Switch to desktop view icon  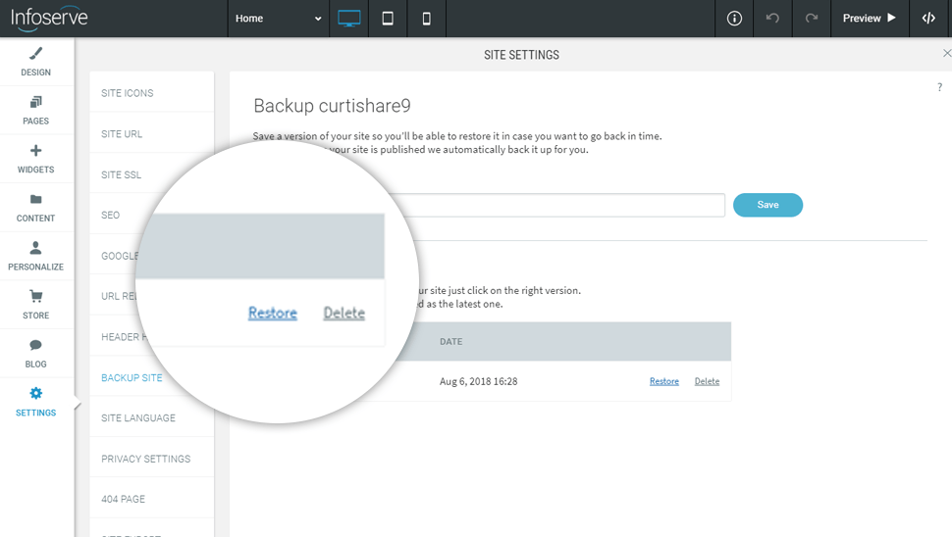348,19
